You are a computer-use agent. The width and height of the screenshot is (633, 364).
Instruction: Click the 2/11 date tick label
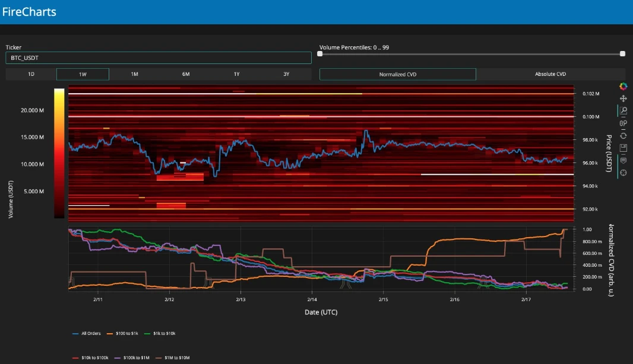coord(98,299)
